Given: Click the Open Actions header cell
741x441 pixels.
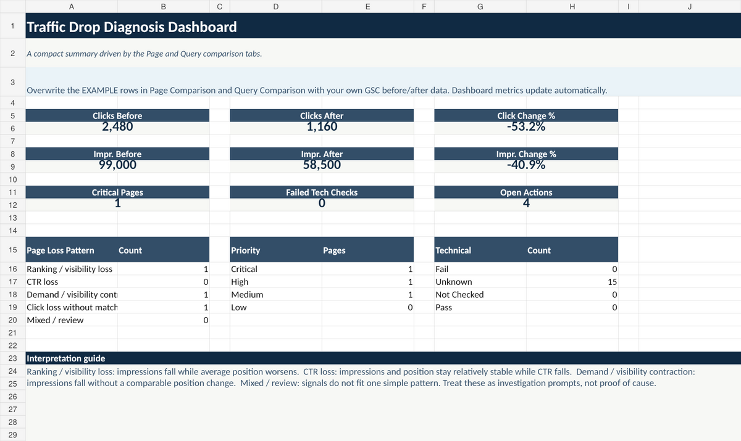Looking at the screenshot, I should tap(526, 192).
